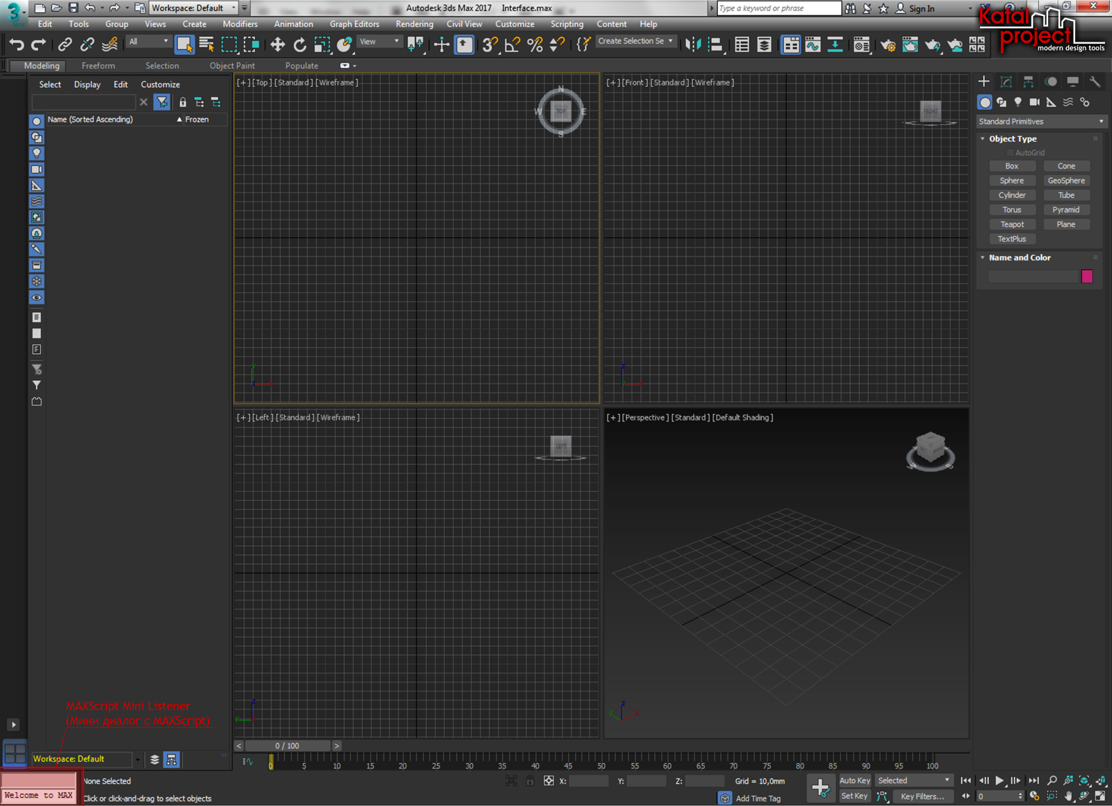
Task: Switch to the Freeform ribbon tab
Action: tap(98, 66)
